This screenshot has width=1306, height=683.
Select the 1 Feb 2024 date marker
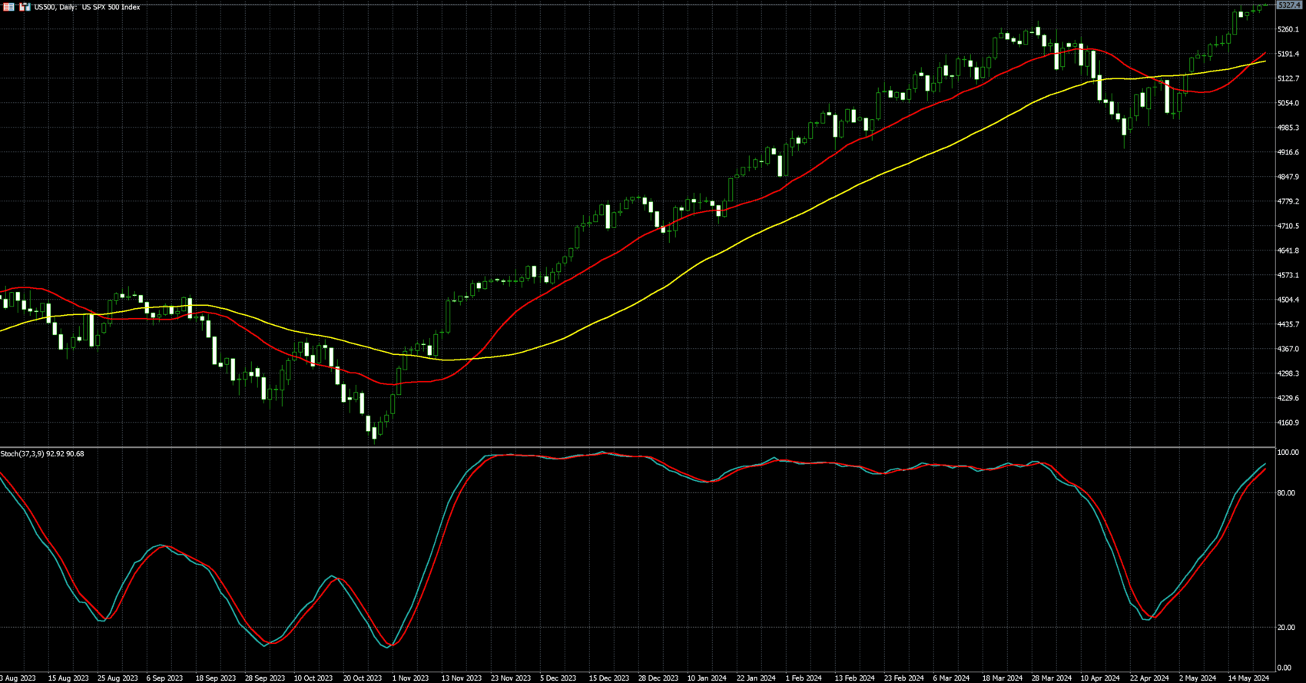pos(805,678)
